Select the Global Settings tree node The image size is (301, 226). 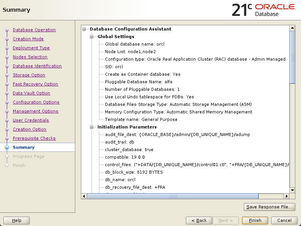(116, 37)
